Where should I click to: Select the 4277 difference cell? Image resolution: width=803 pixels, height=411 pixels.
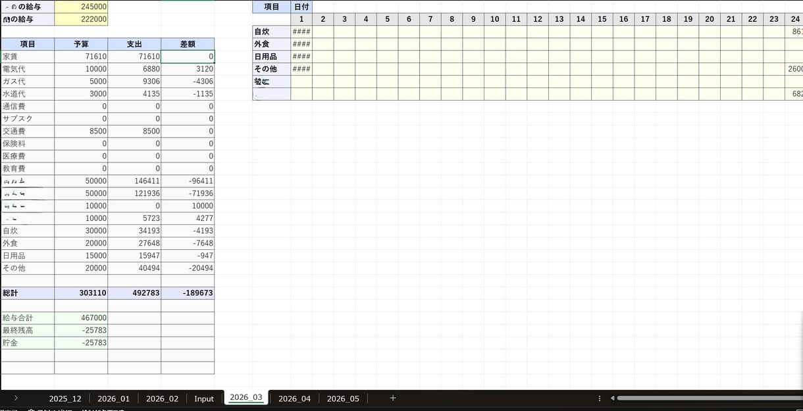(x=188, y=219)
